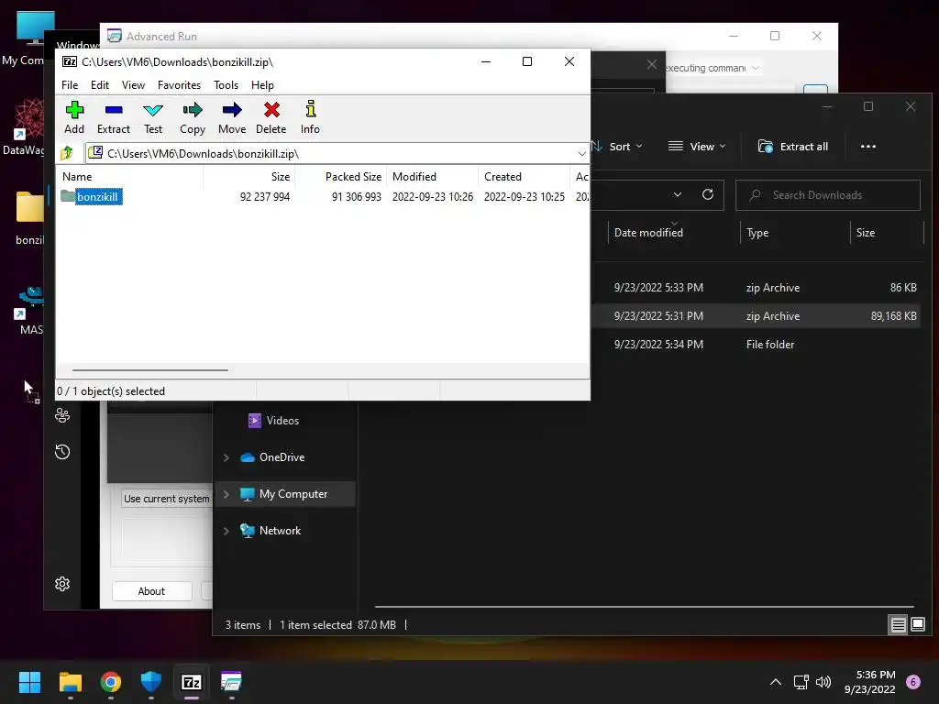Viewport: 939px width, 704px height.
Task: Select the File folder row in Explorer
Action: (x=756, y=345)
